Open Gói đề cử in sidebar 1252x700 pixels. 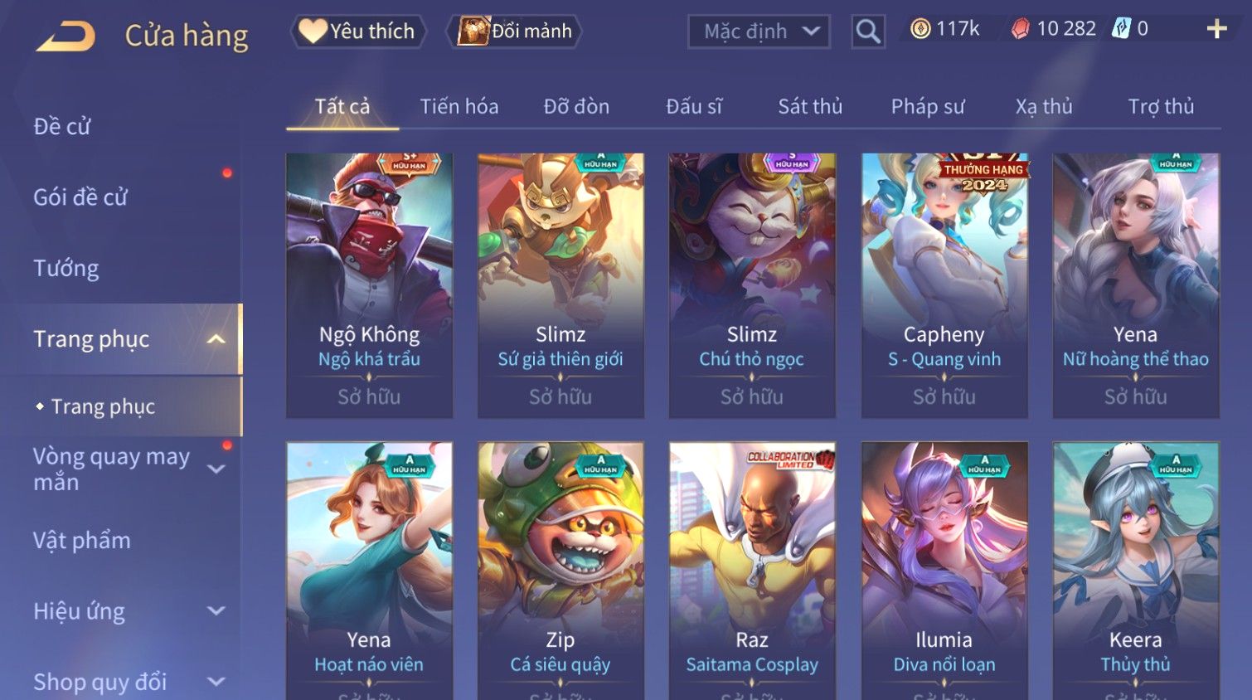tap(80, 197)
